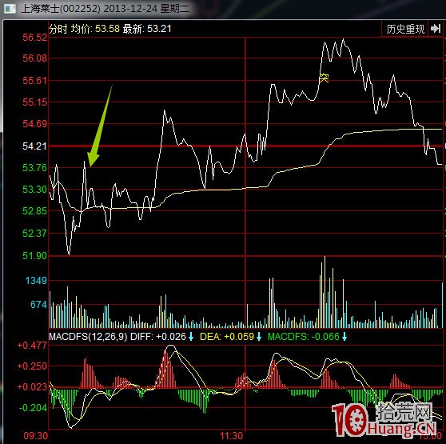
Task: Click the 52.85 price axis label
Action: tap(34, 211)
